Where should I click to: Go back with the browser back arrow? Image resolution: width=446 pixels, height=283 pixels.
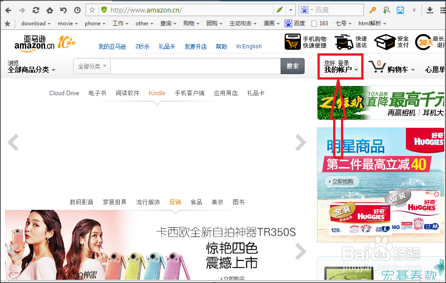tap(8, 10)
